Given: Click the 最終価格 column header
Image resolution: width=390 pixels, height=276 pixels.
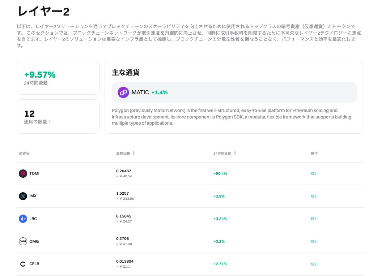Looking at the screenshot, I should pyautogui.click(x=123, y=153).
